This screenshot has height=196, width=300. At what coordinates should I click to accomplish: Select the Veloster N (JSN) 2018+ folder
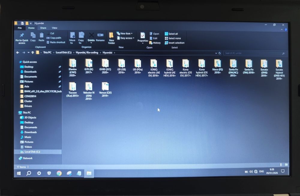89,91
